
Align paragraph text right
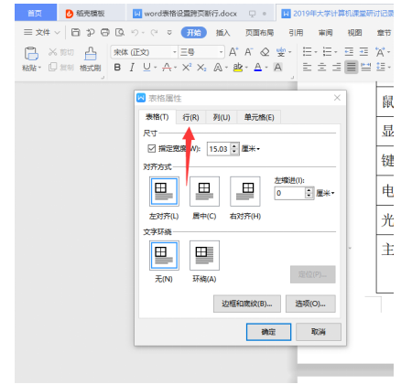(x=336, y=67)
